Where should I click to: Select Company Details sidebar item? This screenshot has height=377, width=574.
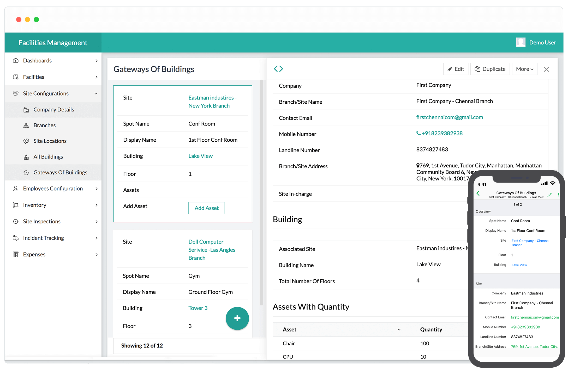pyautogui.click(x=53, y=109)
